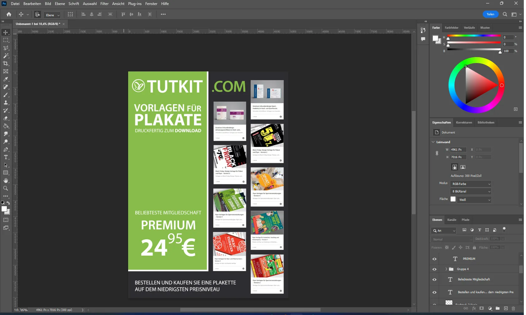Select the Zoom tool

pyautogui.click(x=6, y=188)
